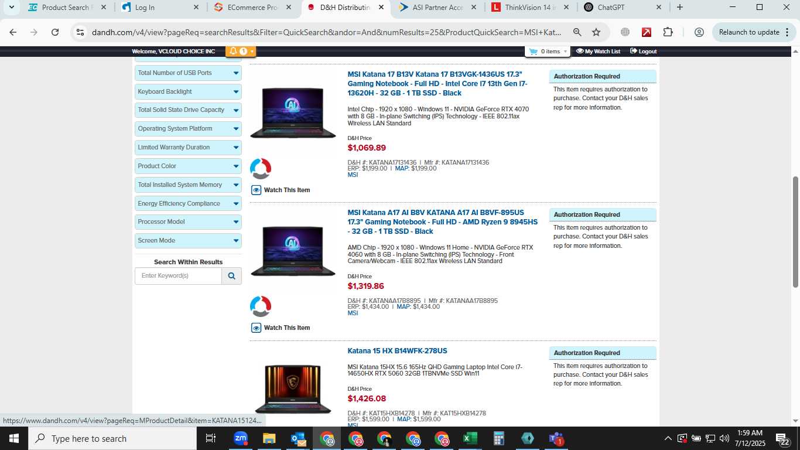Click the globe extension icon in toolbar
800x450 pixels.
pyautogui.click(x=625, y=32)
